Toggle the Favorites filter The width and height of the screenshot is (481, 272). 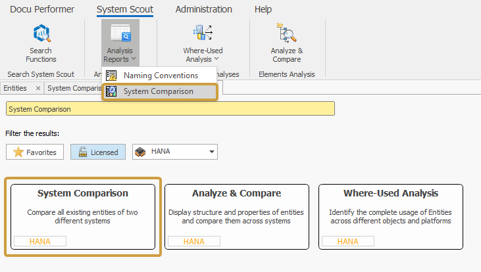pos(36,152)
